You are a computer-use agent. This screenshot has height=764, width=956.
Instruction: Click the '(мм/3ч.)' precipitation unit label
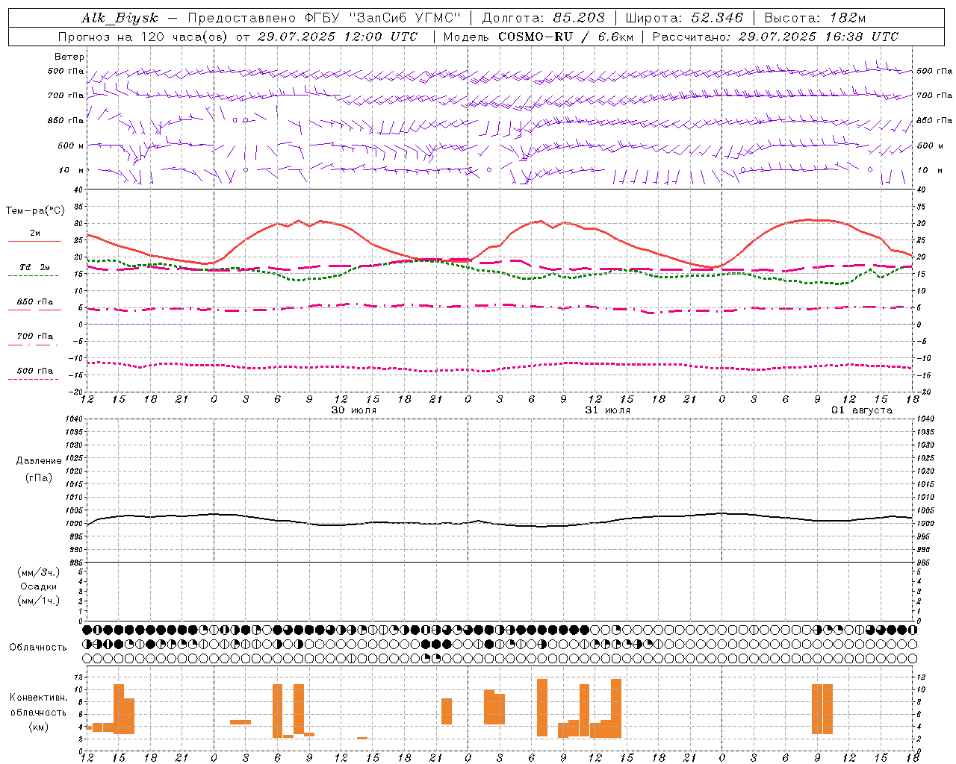click(x=39, y=572)
